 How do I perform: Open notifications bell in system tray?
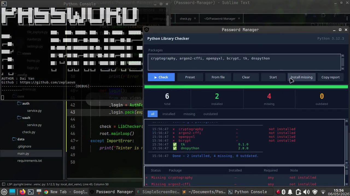[x=290, y=192]
